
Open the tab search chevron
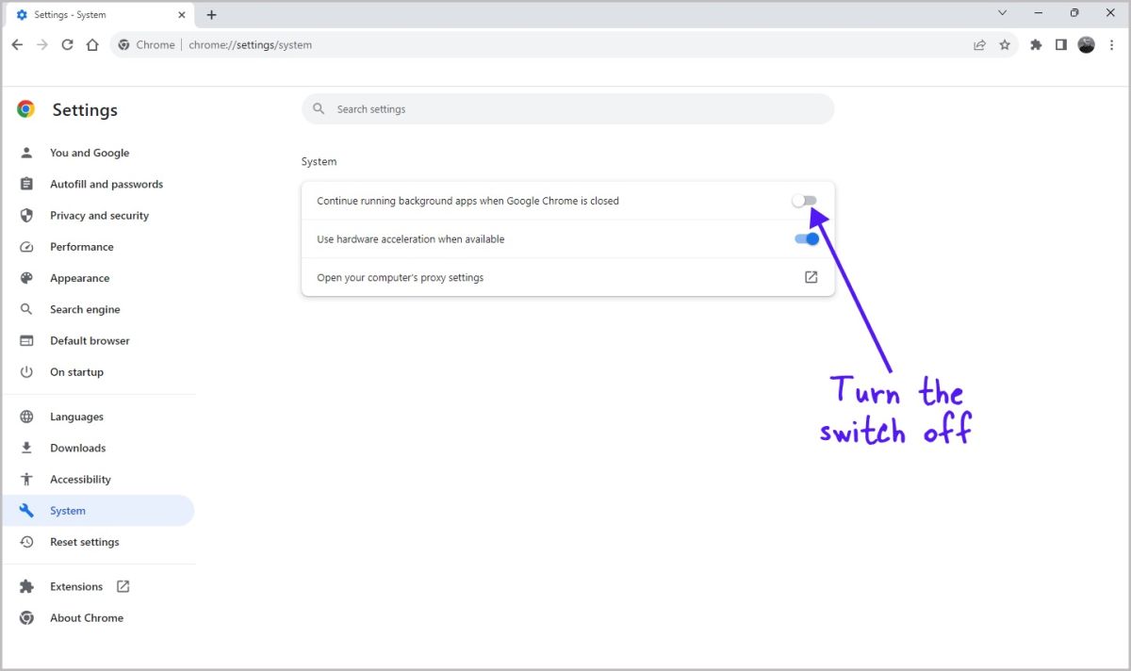click(1002, 13)
